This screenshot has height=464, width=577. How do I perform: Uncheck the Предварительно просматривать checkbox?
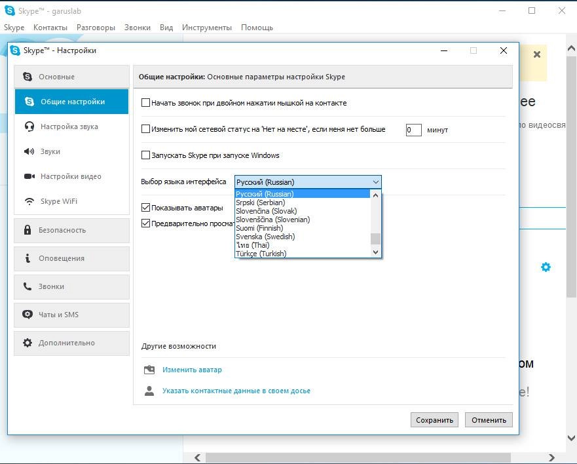pyautogui.click(x=145, y=223)
